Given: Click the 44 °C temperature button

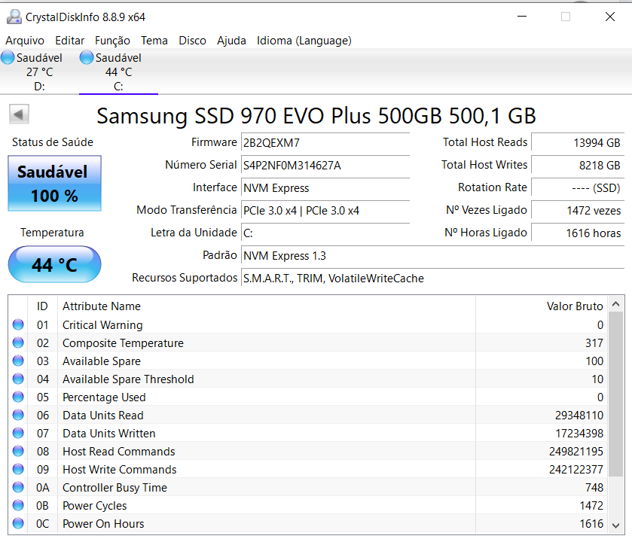Looking at the screenshot, I should 54,264.
